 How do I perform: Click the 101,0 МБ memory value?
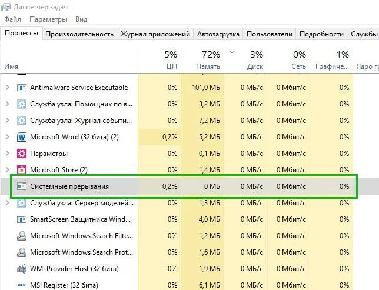(x=206, y=88)
